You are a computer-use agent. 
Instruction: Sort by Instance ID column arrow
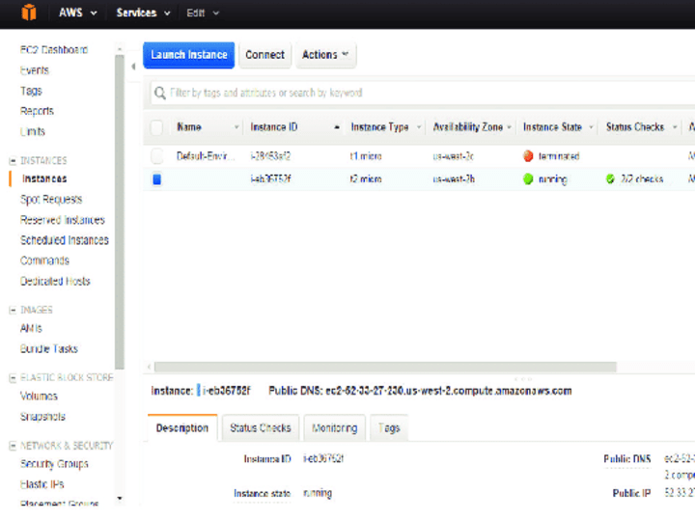(x=337, y=127)
